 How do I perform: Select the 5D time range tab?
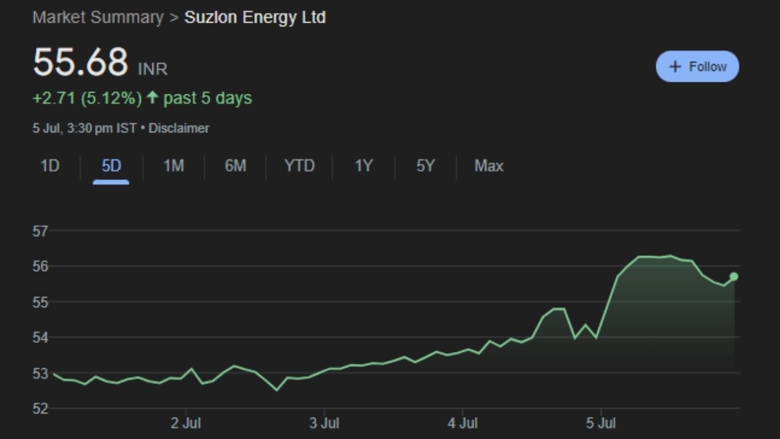click(x=111, y=166)
